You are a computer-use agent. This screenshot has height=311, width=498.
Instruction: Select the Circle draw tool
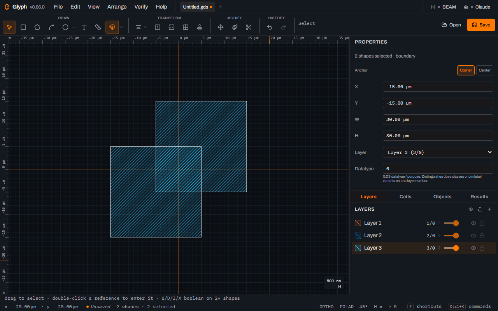[65, 27]
